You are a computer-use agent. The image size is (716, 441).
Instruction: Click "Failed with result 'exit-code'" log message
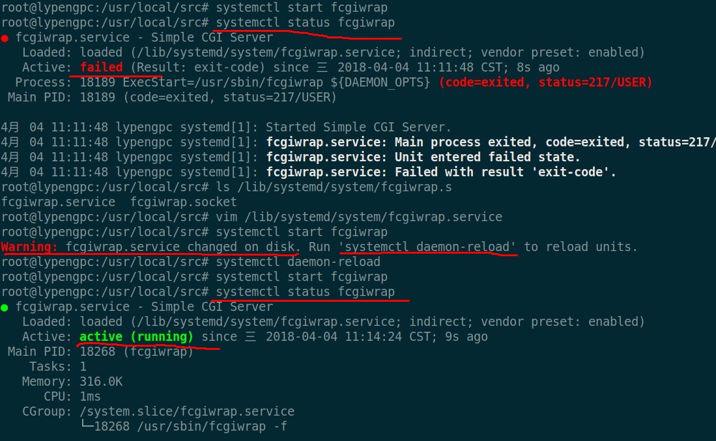(506, 172)
